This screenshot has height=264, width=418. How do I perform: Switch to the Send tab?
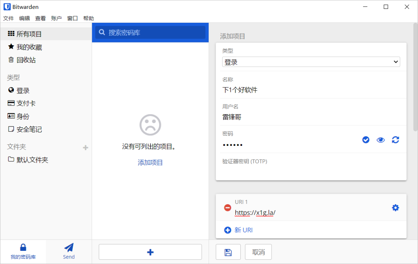pyautogui.click(x=69, y=251)
